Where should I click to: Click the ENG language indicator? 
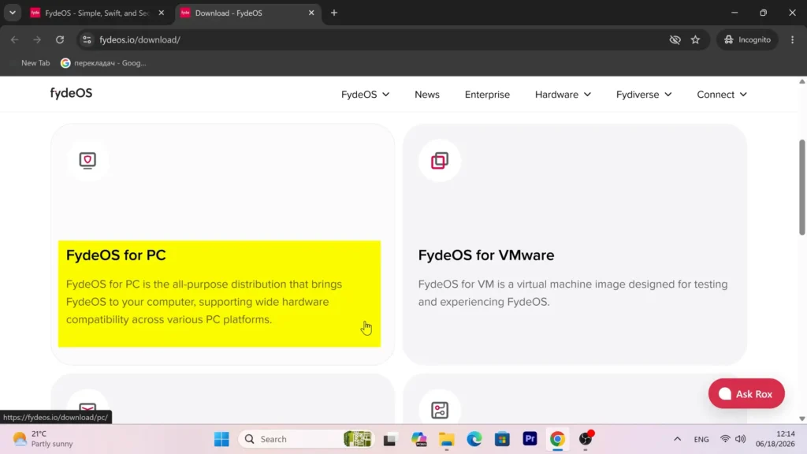click(x=701, y=439)
